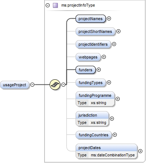Collapse the ms:projectInfoType container
The height and width of the screenshot is (163, 146).
pos(47,5)
